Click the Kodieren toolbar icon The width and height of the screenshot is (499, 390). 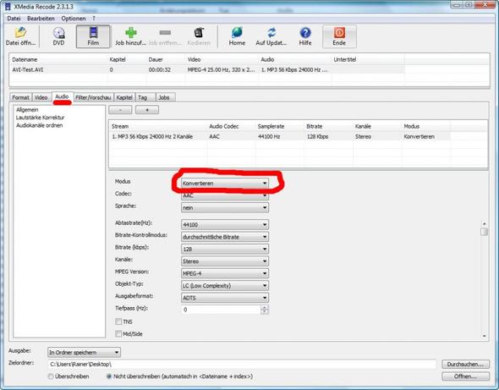(199, 36)
